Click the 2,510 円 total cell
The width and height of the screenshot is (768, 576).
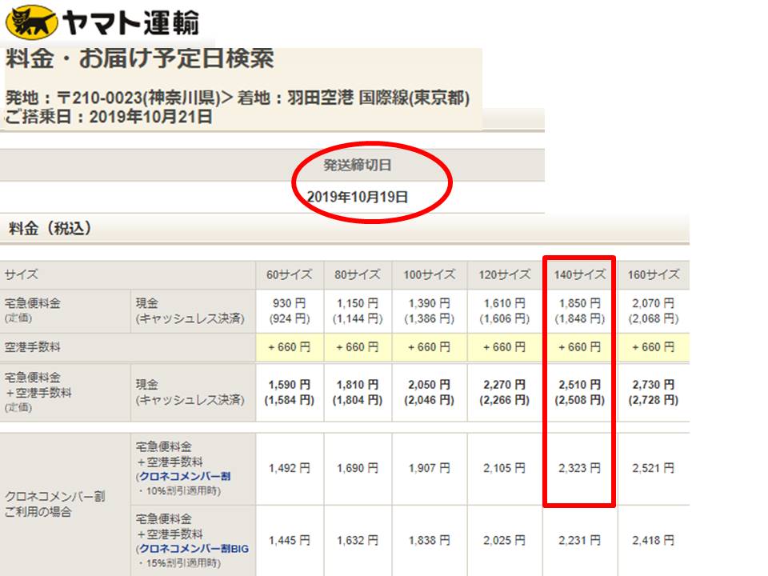pos(579,392)
